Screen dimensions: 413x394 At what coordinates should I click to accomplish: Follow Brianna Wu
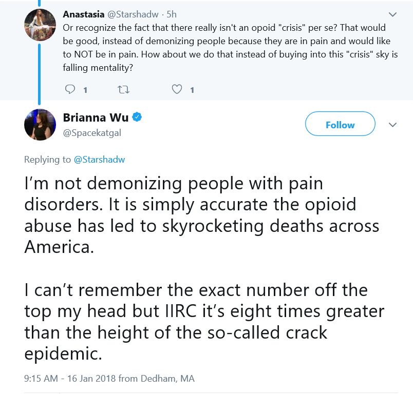pos(340,124)
